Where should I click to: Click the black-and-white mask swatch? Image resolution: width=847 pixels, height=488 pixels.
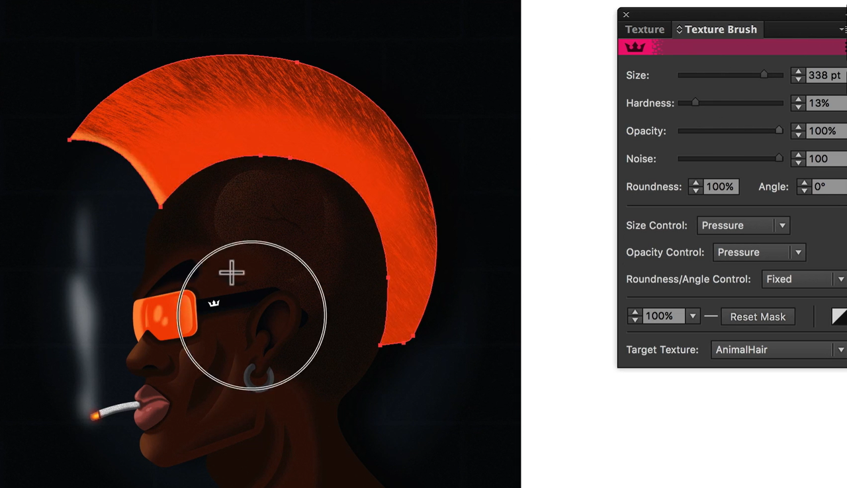(x=840, y=316)
